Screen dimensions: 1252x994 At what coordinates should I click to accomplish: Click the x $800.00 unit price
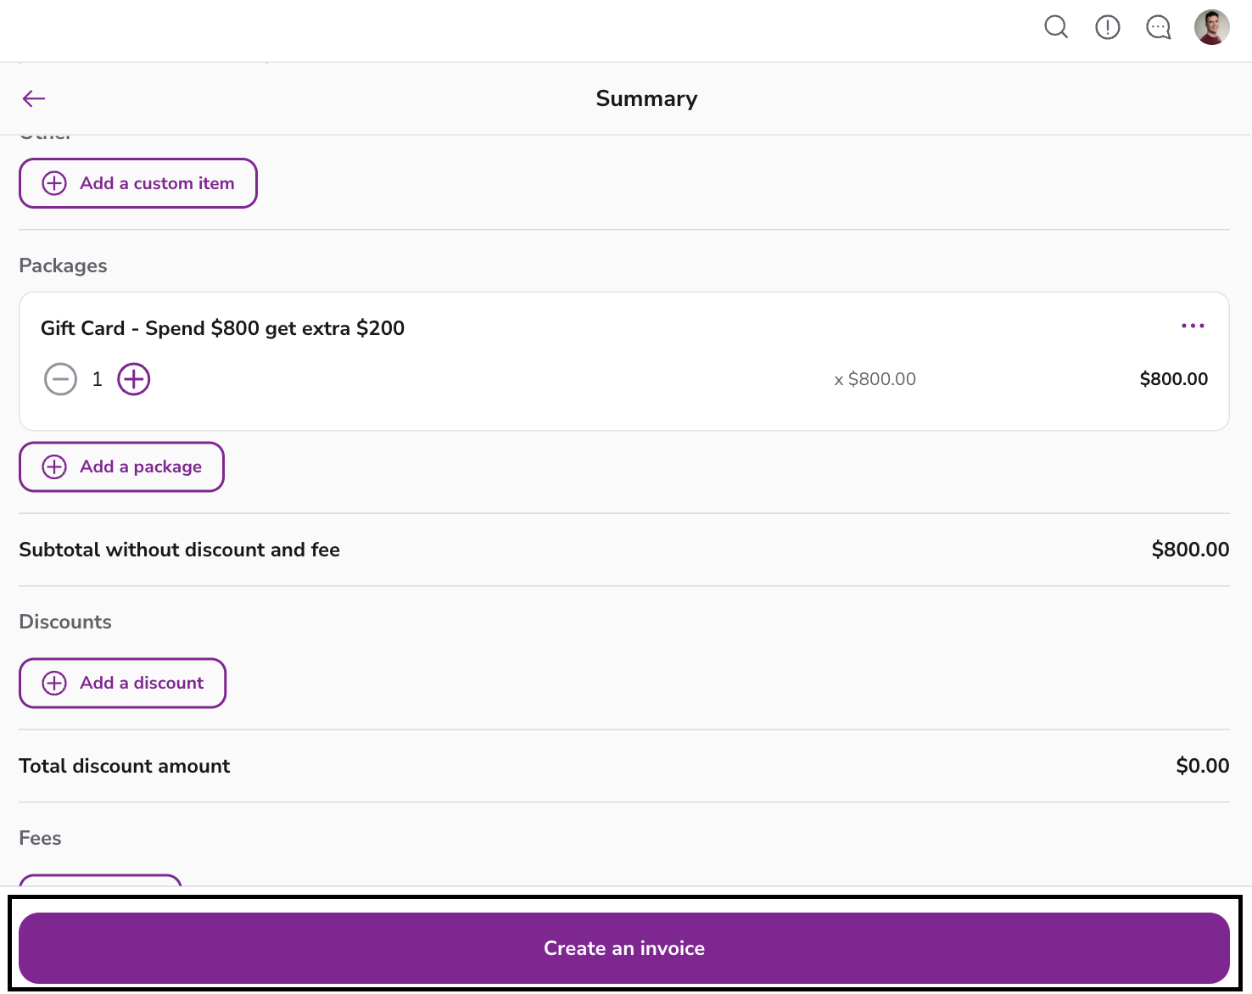[x=875, y=379]
